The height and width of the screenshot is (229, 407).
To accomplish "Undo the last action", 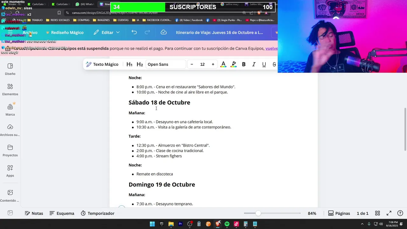I will [x=134, y=32].
